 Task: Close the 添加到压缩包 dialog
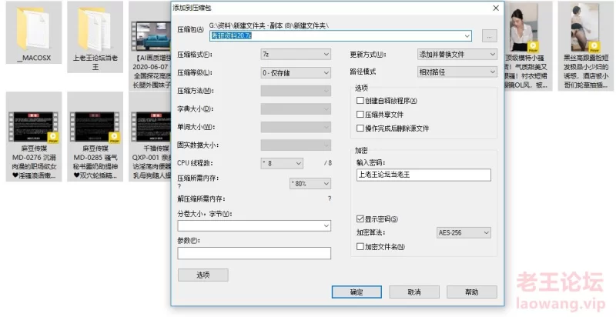496,8
